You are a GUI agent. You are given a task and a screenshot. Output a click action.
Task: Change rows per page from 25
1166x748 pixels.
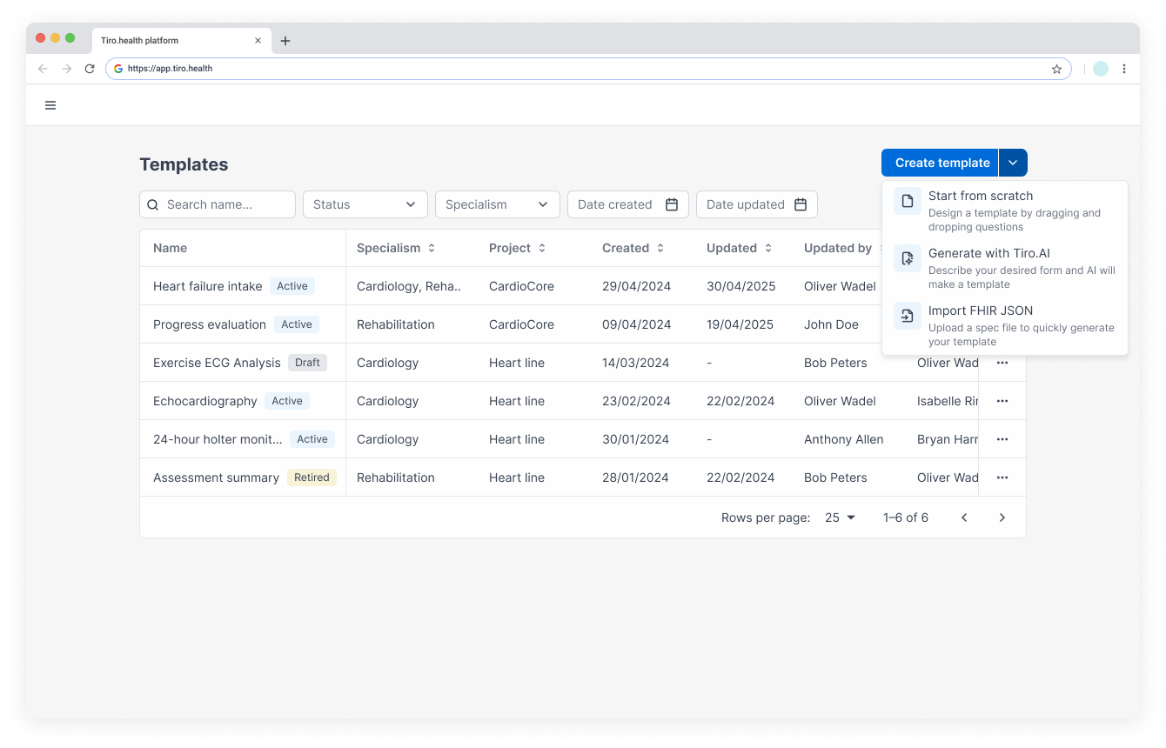pos(841,518)
